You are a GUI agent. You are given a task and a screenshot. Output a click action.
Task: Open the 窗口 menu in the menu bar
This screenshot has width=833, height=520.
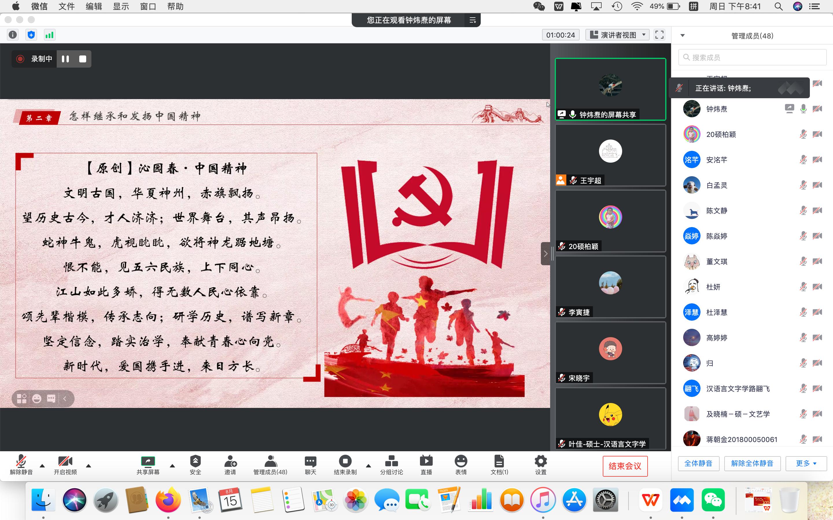click(x=148, y=7)
